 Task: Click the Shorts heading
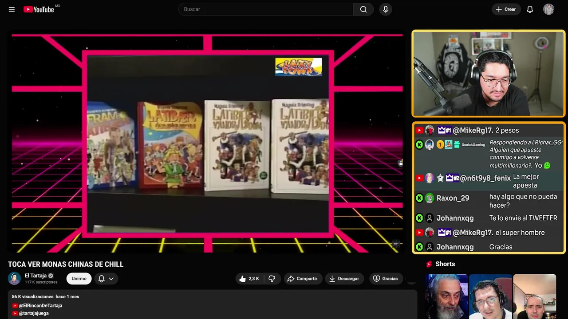click(445, 264)
